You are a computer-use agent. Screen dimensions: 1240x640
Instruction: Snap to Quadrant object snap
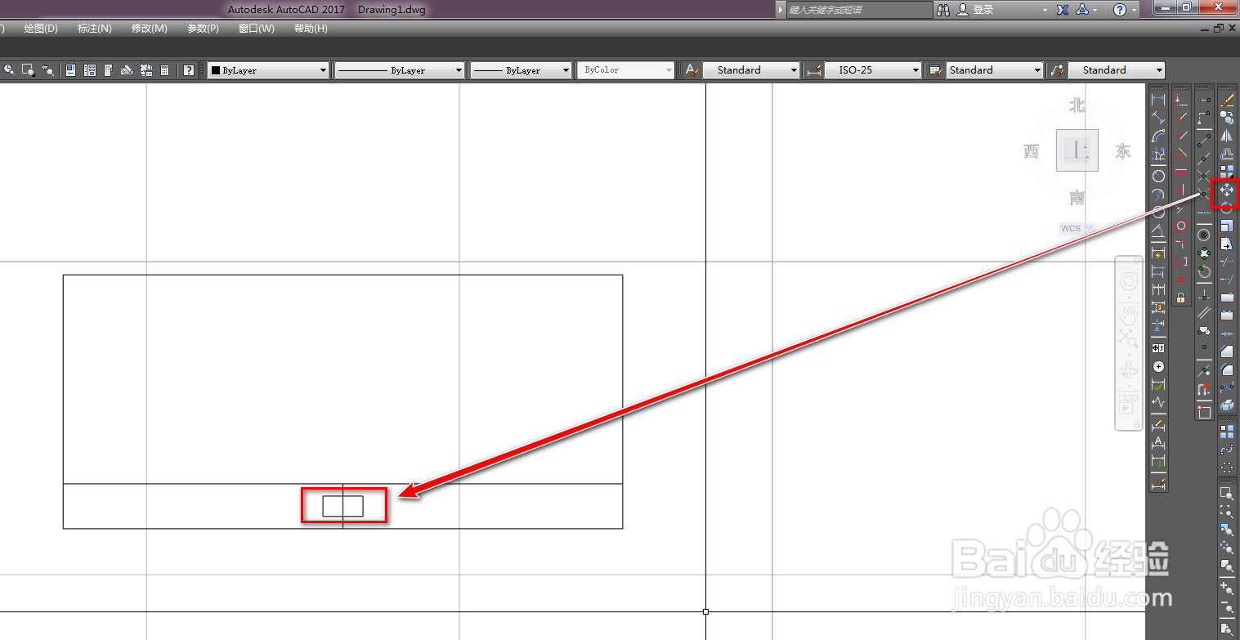click(x=1203, y=253)
